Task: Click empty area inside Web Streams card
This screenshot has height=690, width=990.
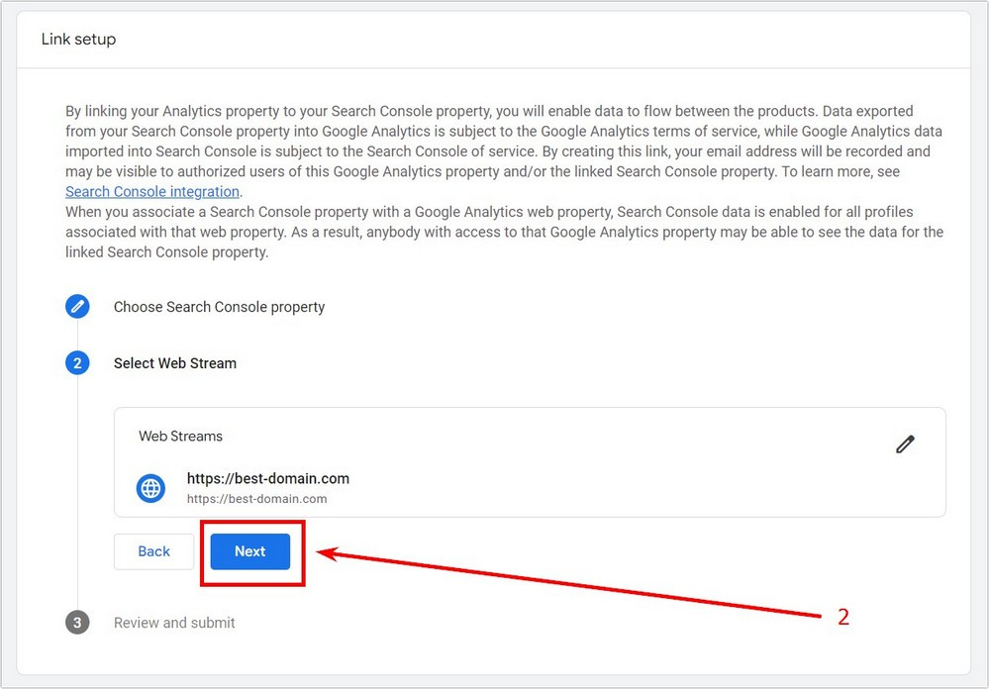Action: (600, 480)
